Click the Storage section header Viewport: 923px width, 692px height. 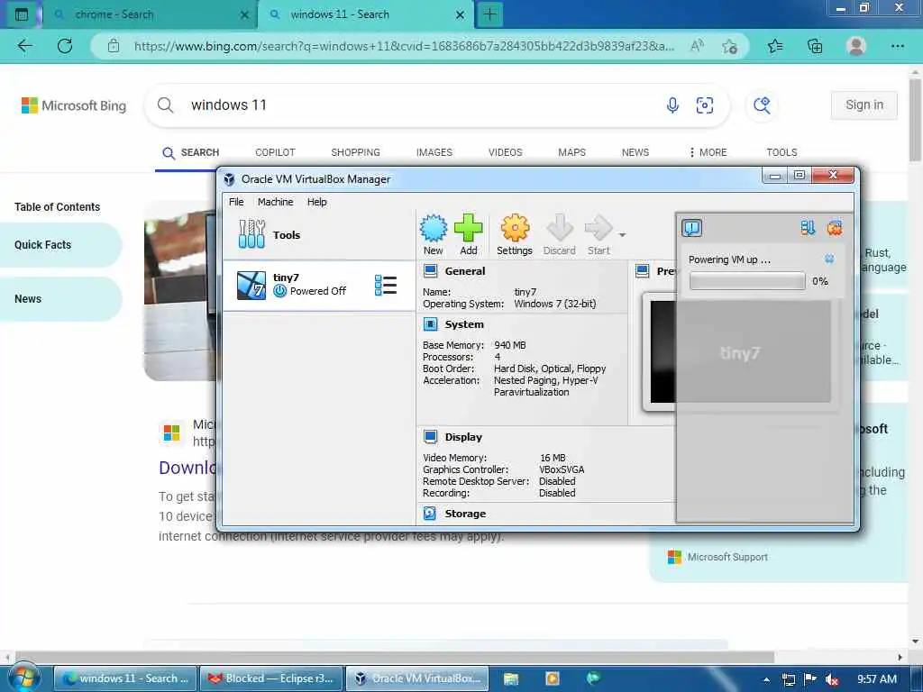465,514
